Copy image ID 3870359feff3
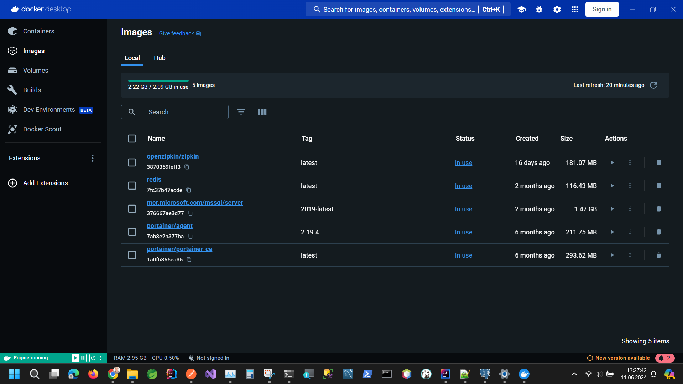The image size is (683, 384). [x=187, y=167]
